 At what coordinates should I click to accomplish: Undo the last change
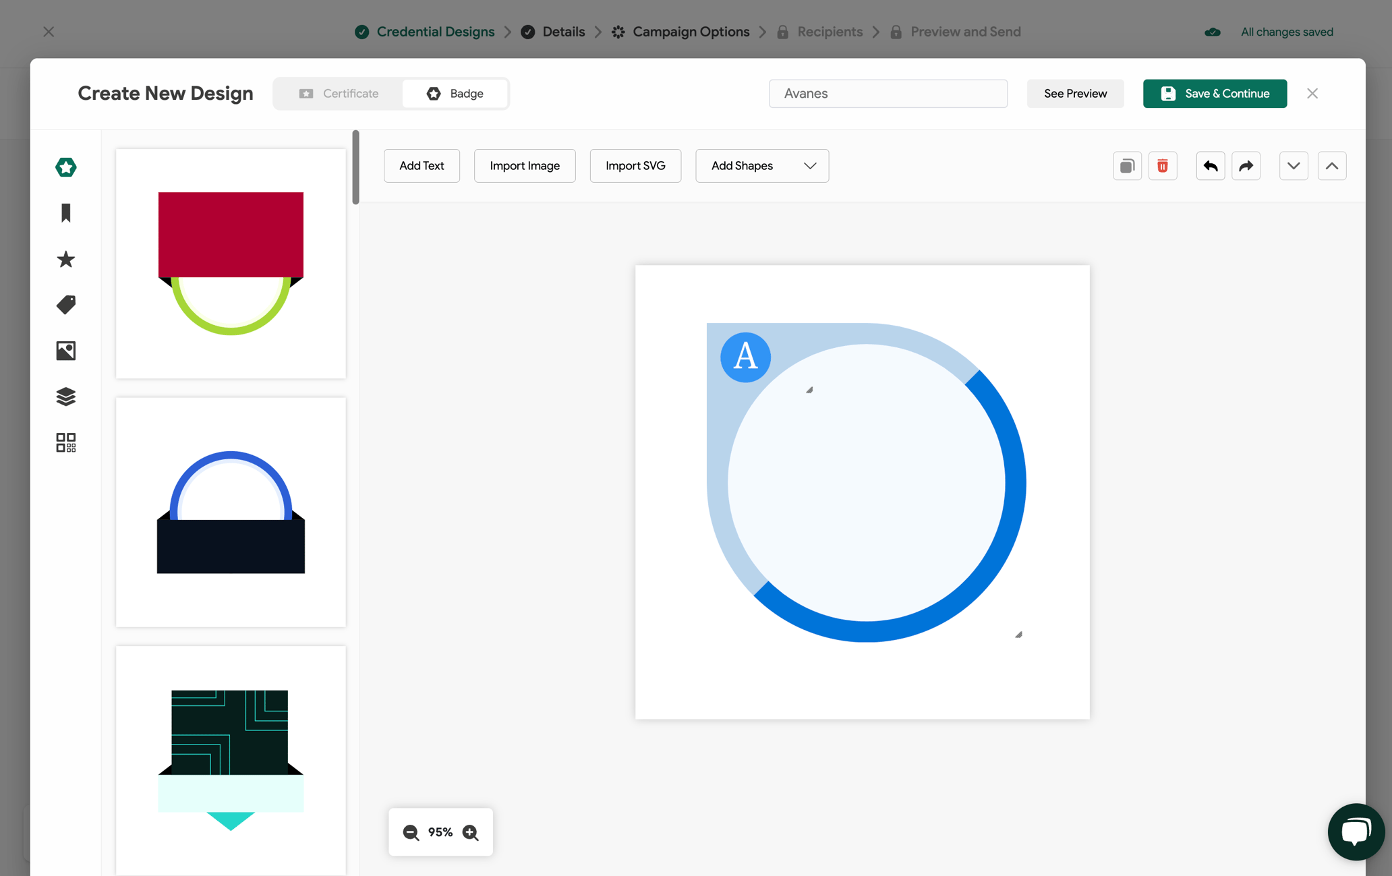[x=1210, y=166]
